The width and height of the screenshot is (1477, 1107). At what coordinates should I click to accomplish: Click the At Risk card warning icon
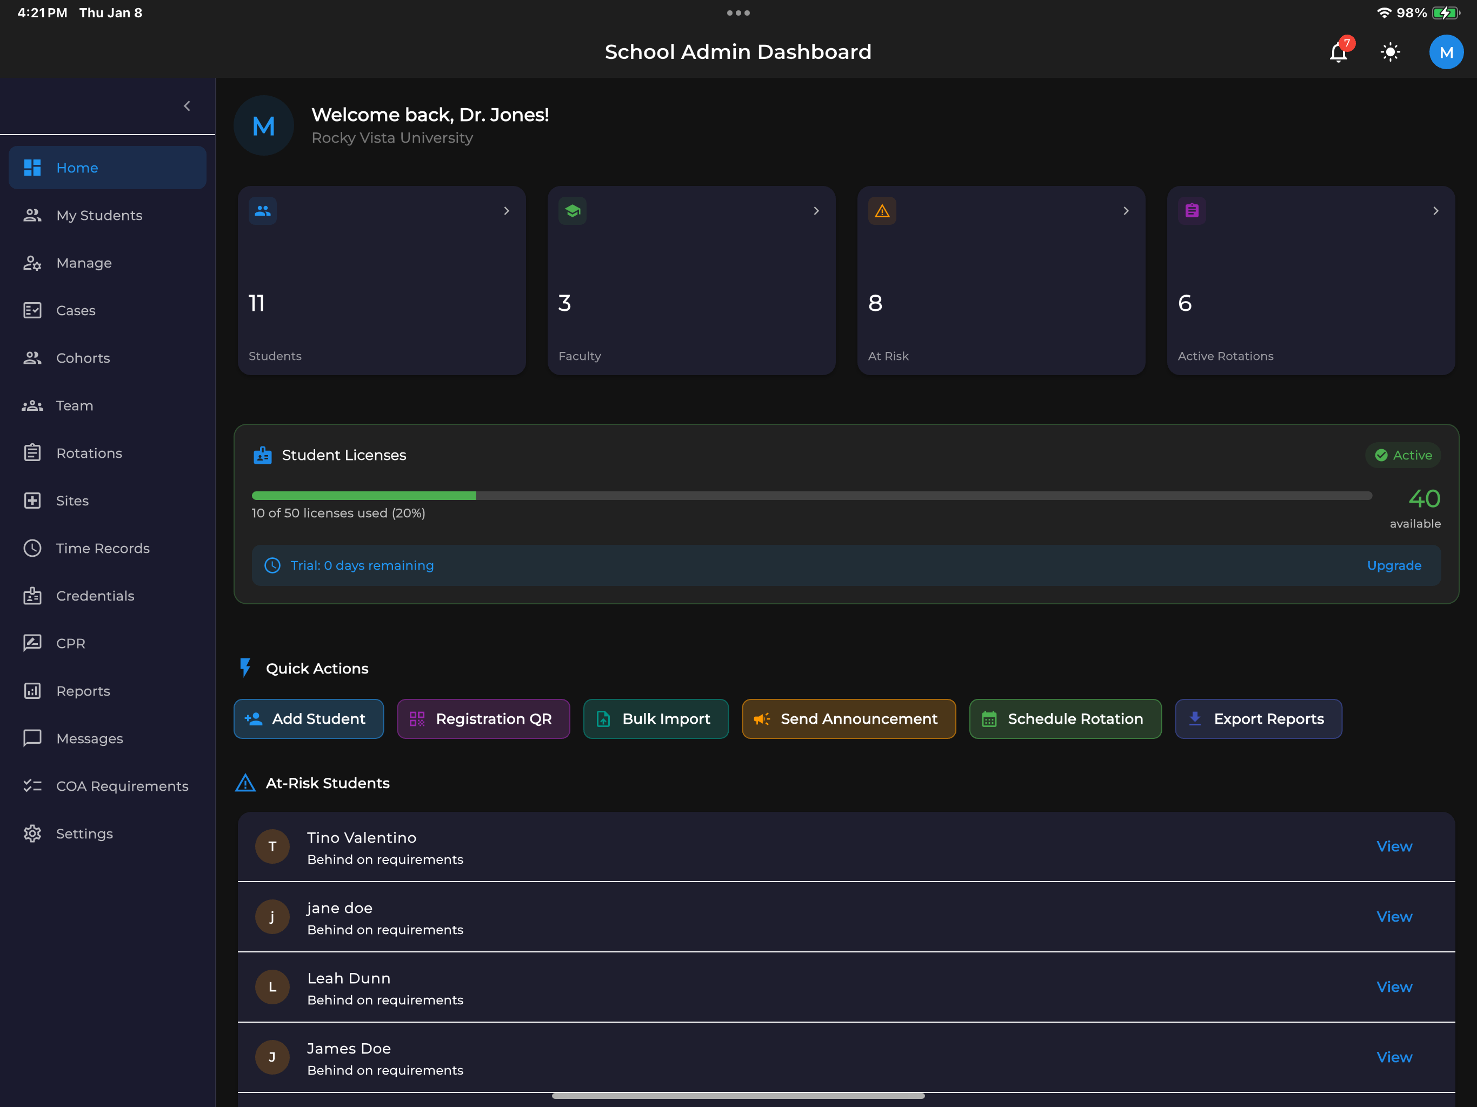882,211
